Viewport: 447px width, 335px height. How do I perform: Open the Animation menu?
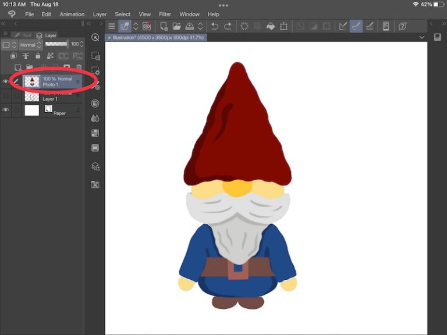click(72, 14)
